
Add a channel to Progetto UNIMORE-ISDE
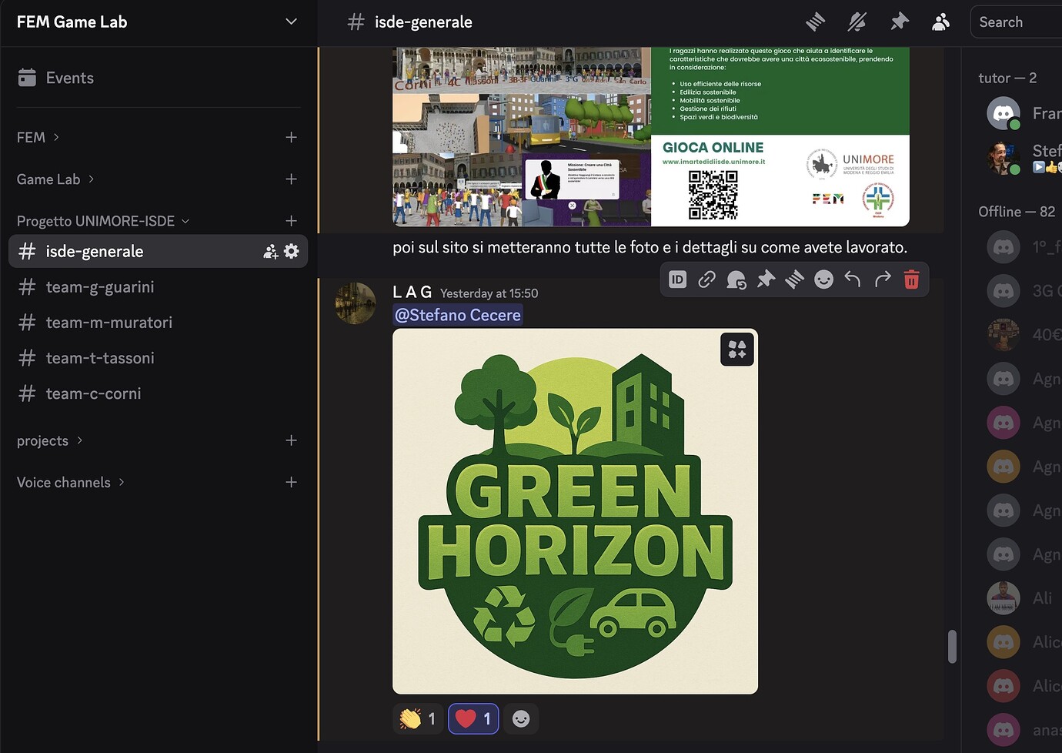(291, 221)
